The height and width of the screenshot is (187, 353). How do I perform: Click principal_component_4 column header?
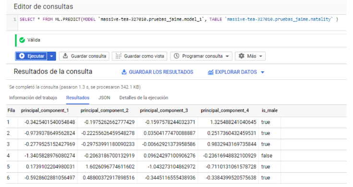[225, 110]
